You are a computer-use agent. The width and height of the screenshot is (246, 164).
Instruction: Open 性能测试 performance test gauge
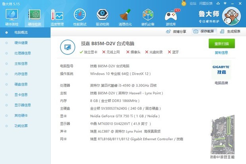[x=80, y=17]
